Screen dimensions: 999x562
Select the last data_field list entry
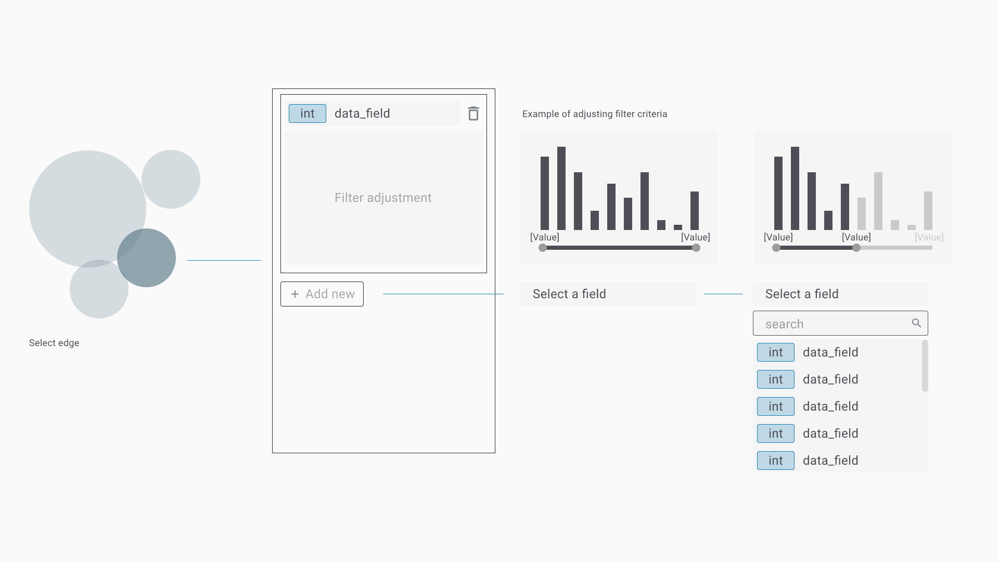[x=838, y=461]
